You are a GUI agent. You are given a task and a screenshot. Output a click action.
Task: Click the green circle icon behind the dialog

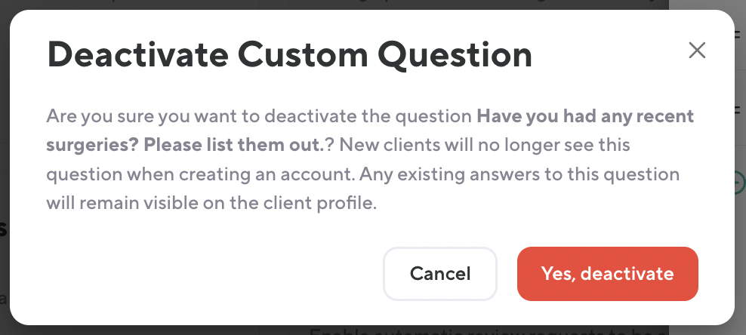(740, 181)
